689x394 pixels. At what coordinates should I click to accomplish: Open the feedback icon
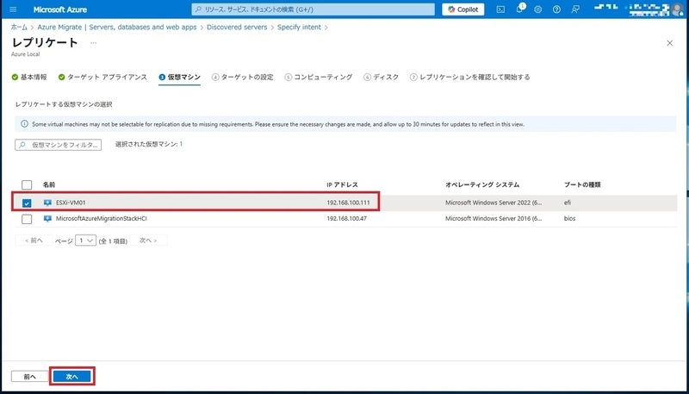click(575, 9)
